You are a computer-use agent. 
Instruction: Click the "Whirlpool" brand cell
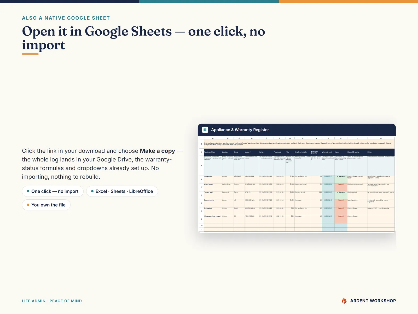(x=239, y=179)
